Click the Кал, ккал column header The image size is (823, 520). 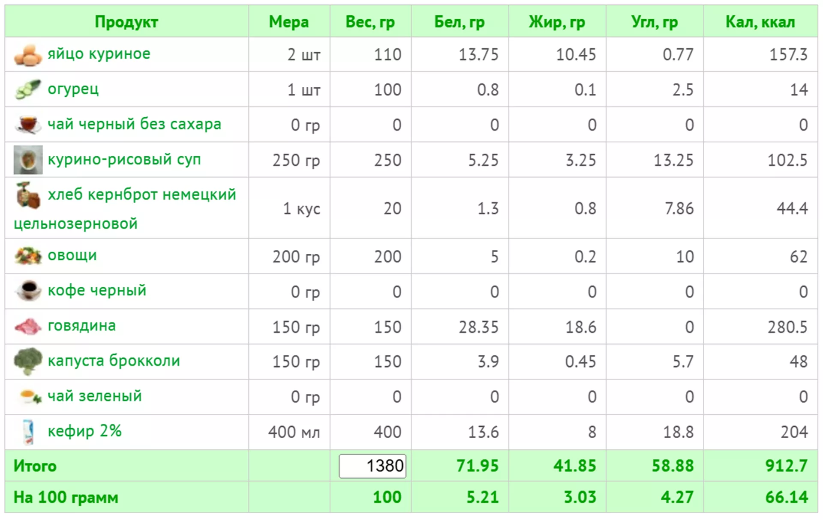tap(760, 21)
